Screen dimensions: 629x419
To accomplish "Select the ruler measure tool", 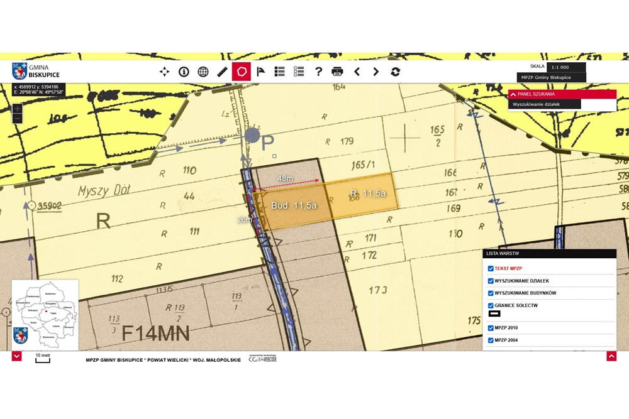I will tap(222, 72).
